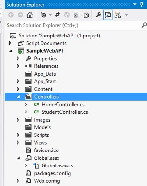
Task: Open Pending Changes Filter clock icon
Action: [43, 15]
